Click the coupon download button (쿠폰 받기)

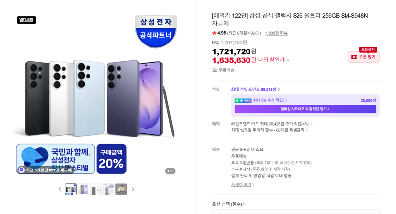[x=364, y=57]
